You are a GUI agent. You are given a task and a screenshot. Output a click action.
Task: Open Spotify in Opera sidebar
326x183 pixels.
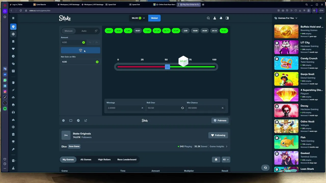(x=5, y=109)
